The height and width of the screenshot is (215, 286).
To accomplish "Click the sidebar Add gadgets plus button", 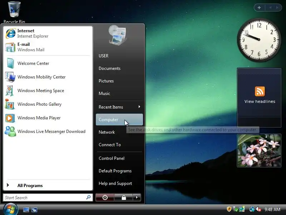I will click(259, 8).
